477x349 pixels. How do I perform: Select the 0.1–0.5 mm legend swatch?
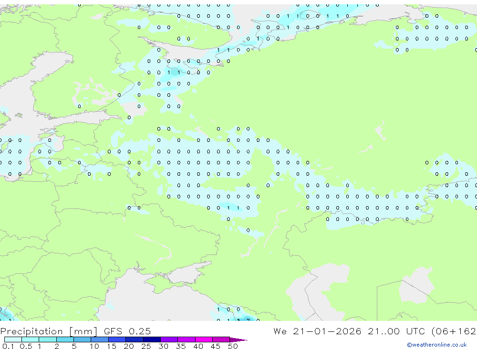click(13, 339)
